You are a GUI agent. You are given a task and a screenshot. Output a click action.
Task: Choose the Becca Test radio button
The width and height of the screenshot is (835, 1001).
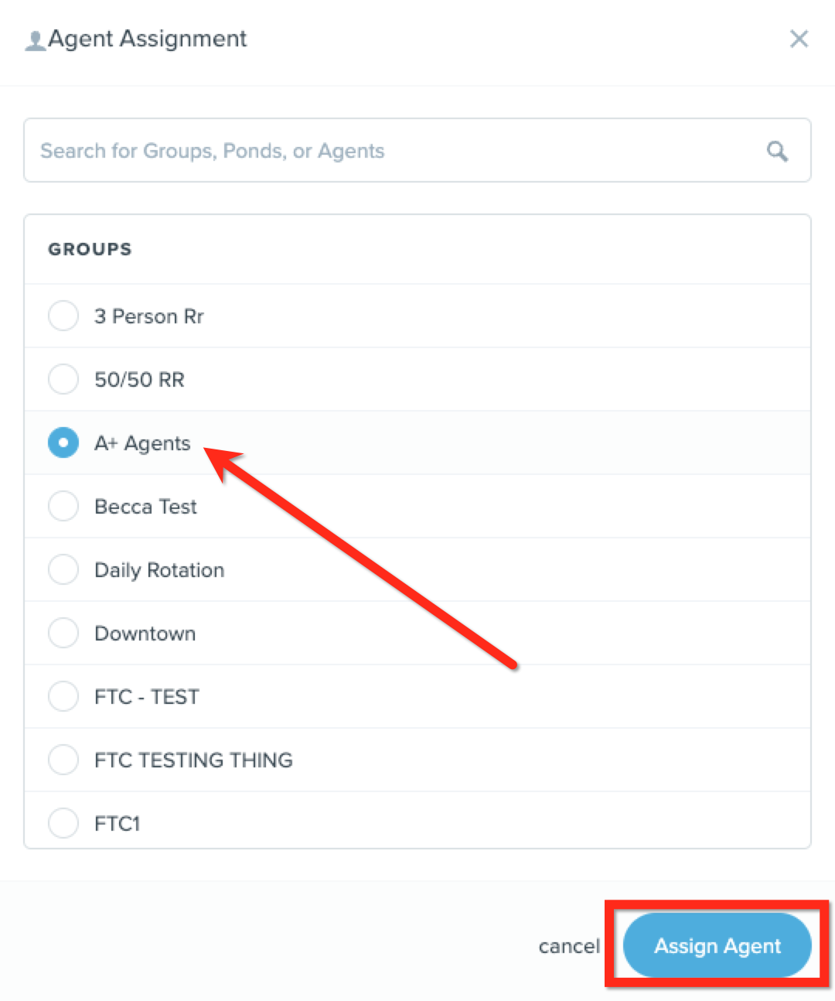[63, 506]
